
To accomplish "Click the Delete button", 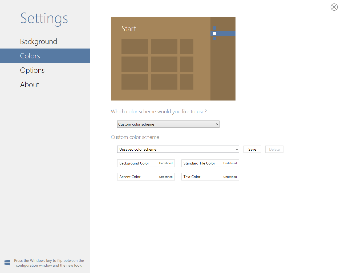I will 274,149.
